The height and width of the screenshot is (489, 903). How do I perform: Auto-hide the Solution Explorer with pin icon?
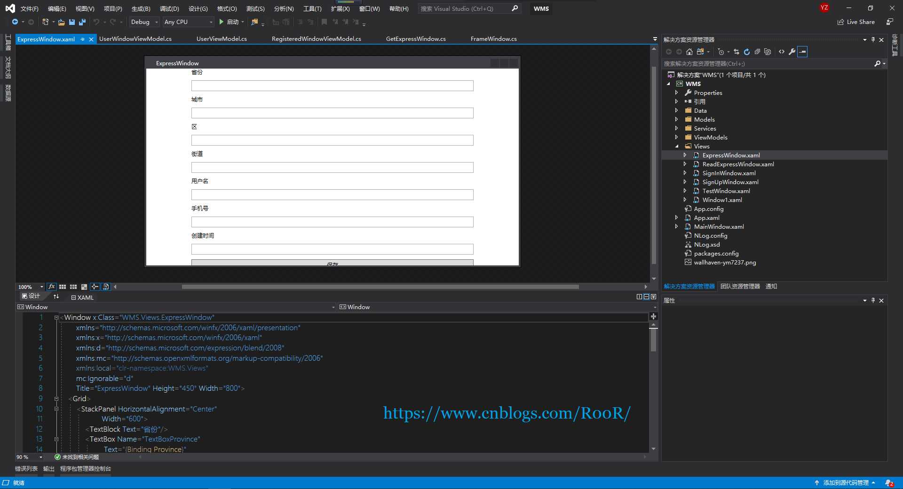(873, 39)
